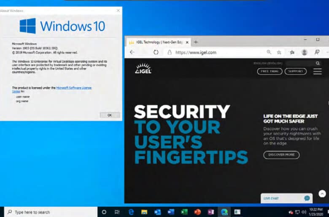This screenshot has height=217, width=329.
Task: Open Word from taskbar
Action: 171,212
